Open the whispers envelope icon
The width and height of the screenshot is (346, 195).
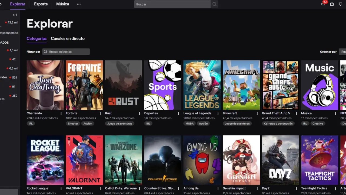click(x=332, y=4)
